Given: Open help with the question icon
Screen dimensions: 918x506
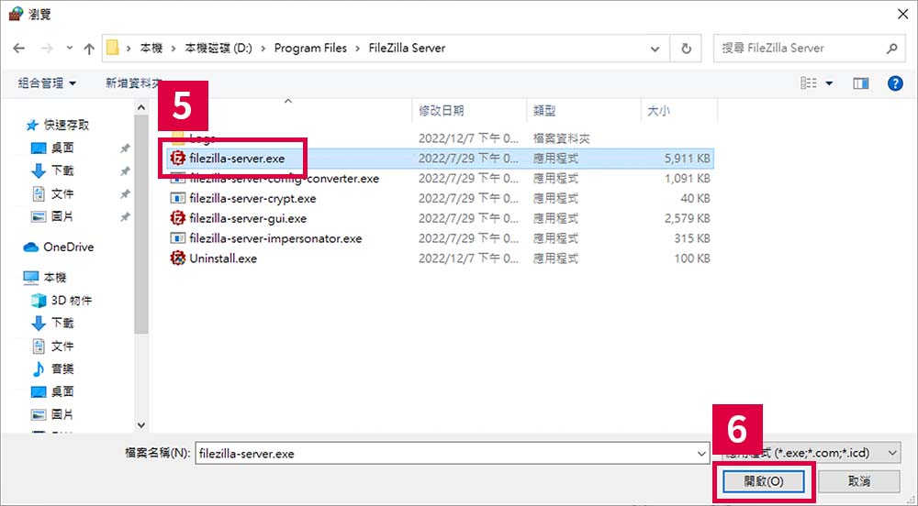Looking at the screenshot, I should [895, 83].
